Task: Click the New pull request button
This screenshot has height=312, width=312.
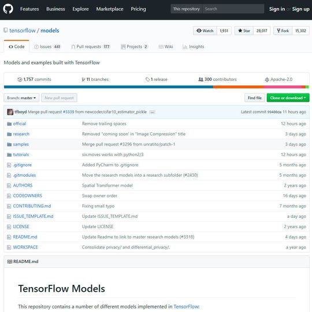Action: point(59,98)
